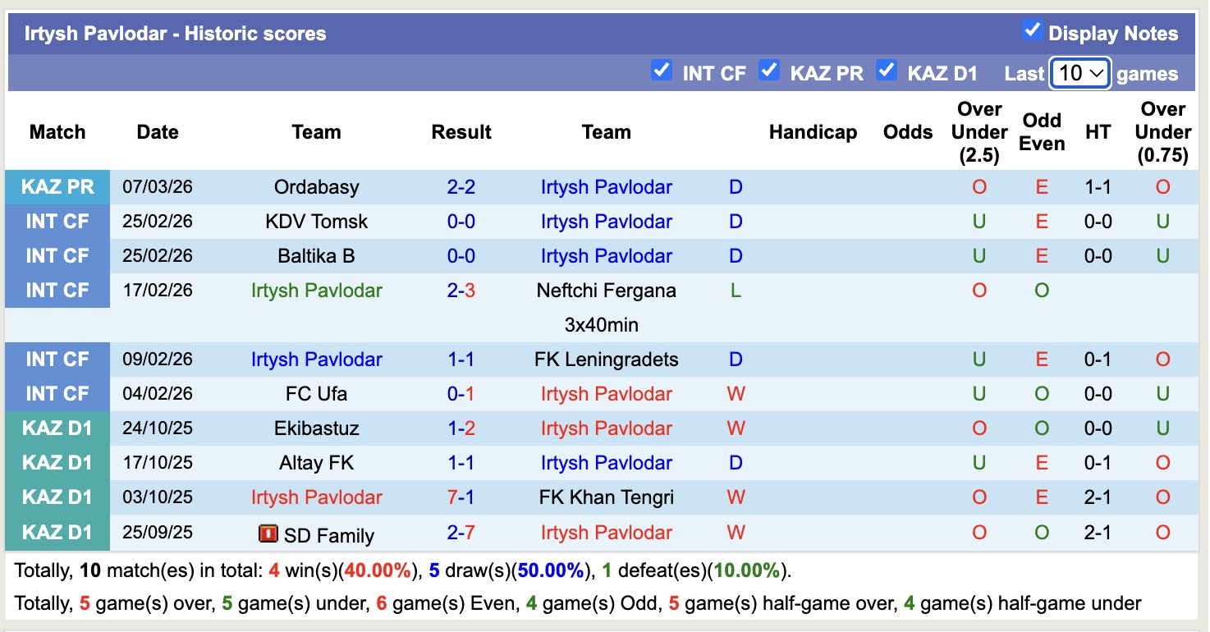1210x632 pixels.
Task: Open FK Leningradets team page
Action: tap(606, 360)
